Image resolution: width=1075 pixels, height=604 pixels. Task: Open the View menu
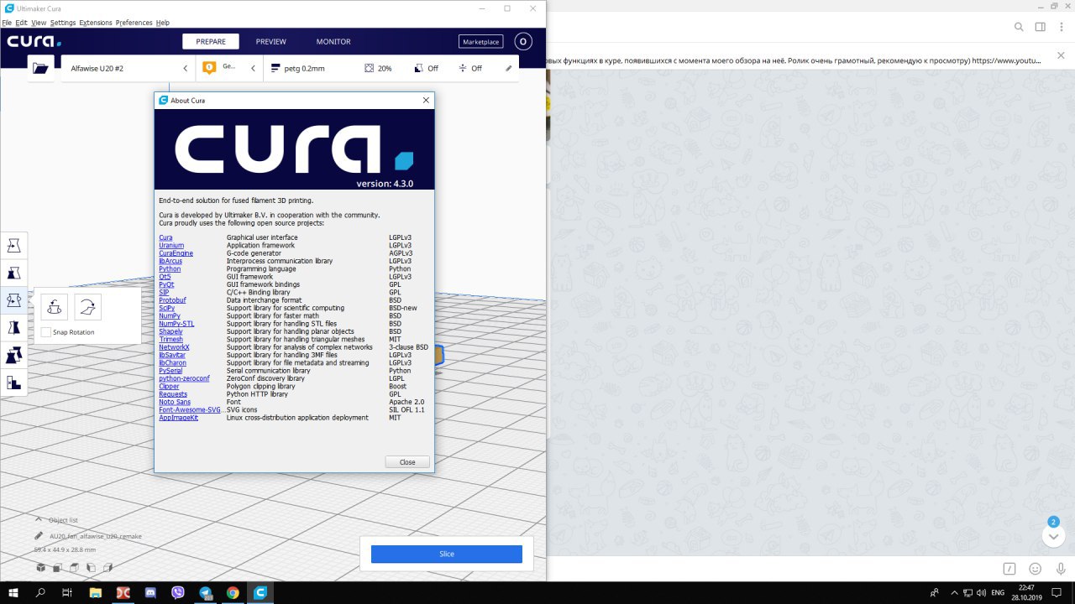coord(39,23)
